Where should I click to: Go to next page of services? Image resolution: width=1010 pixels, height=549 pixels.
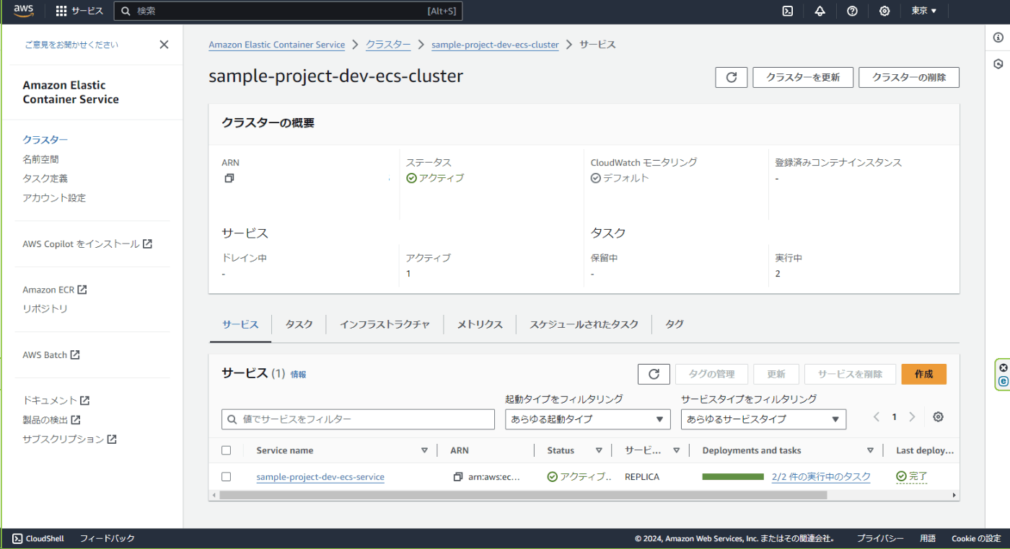pos(912,417)
